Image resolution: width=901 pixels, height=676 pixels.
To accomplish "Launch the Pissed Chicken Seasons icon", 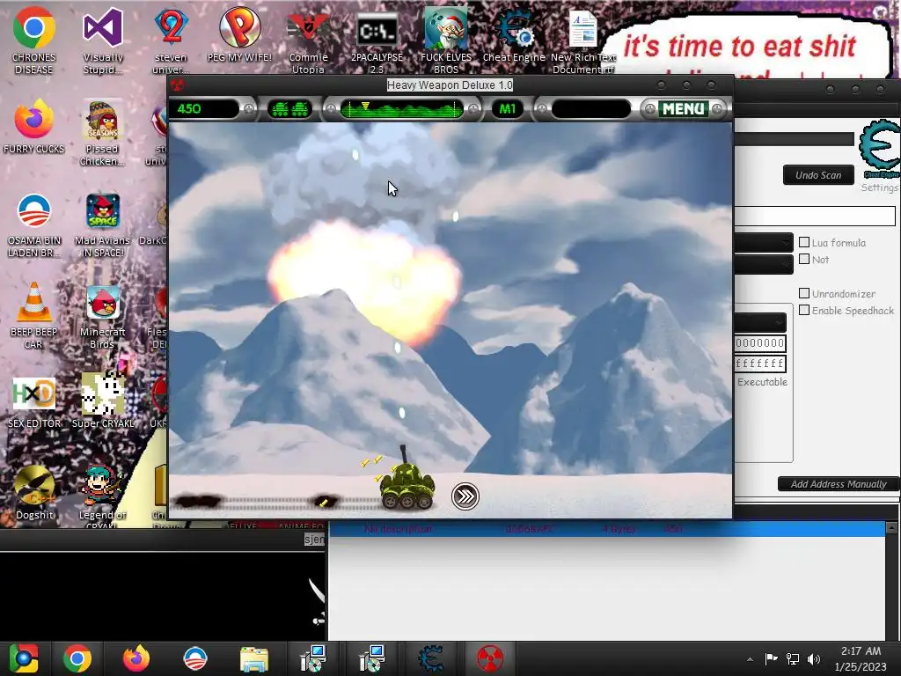I will (x=102, y=132).
